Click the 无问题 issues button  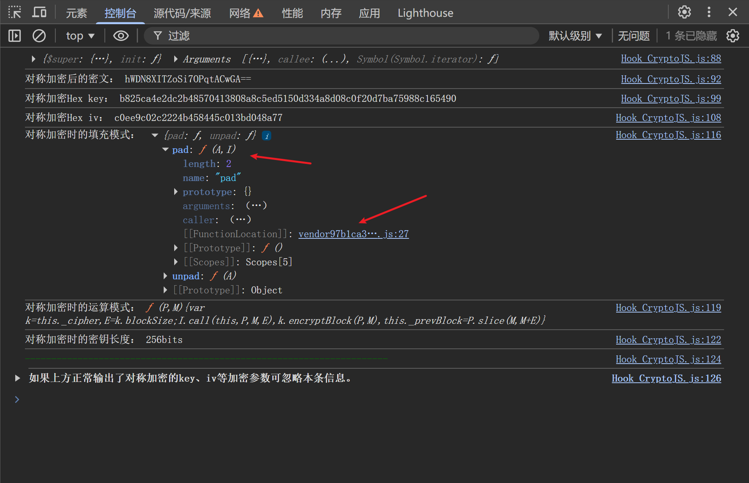pyautogui.click(x=634, y=36)
